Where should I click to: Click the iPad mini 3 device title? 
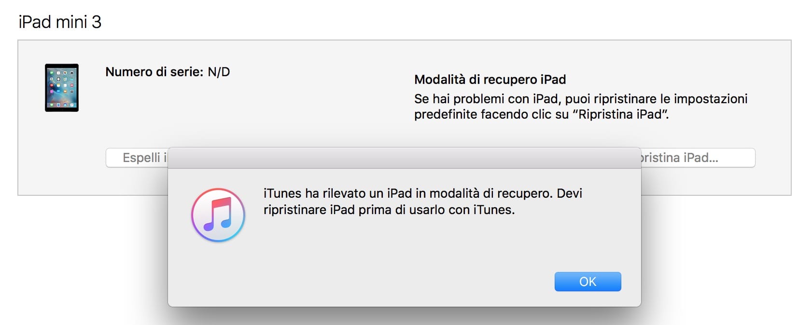60,22
